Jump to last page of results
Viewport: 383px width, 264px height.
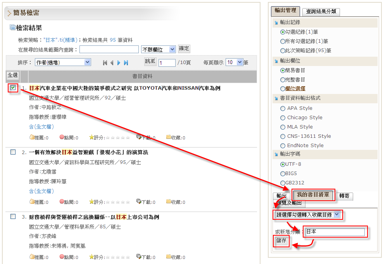tap(126, 63)
